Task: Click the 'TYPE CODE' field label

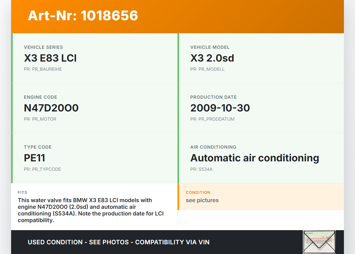Action: pos(38,147)
